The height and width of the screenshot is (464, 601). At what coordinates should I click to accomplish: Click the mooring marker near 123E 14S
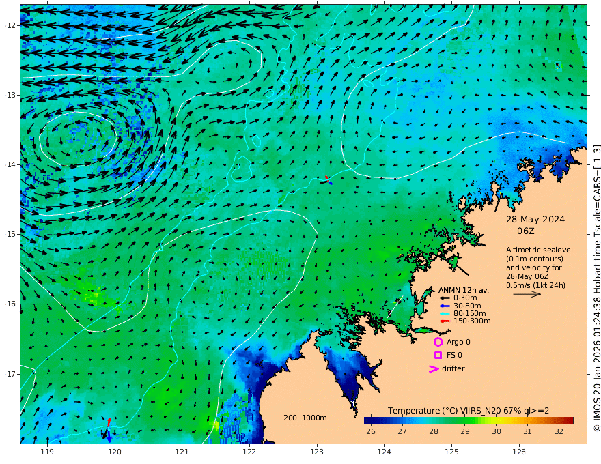coord(326,180)
